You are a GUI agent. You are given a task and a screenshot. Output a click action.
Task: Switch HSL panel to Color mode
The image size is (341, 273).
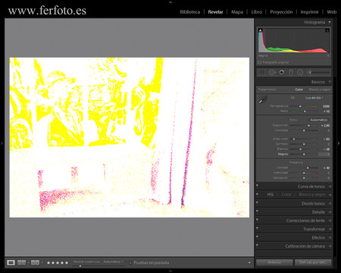(286, 194)
